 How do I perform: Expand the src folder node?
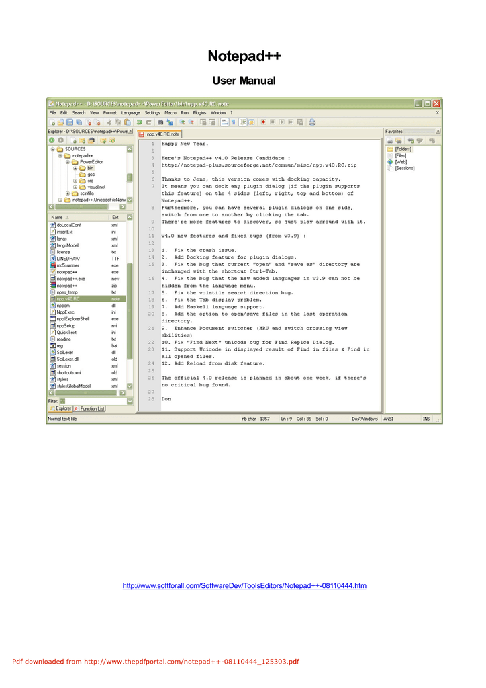tap(75, 181)
